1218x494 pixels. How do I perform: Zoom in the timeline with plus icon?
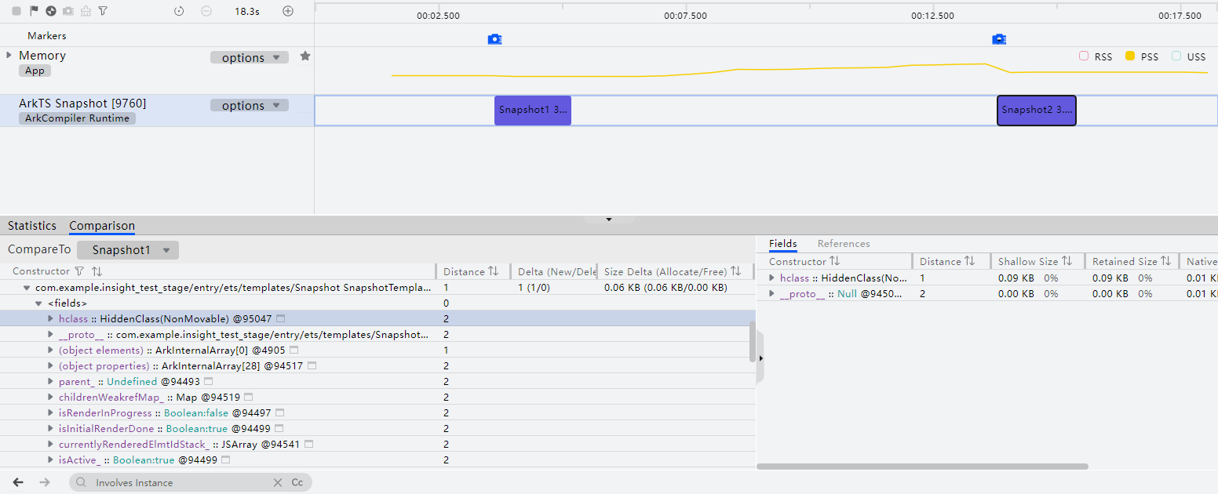pyautogui.click(x=288, y=11)
